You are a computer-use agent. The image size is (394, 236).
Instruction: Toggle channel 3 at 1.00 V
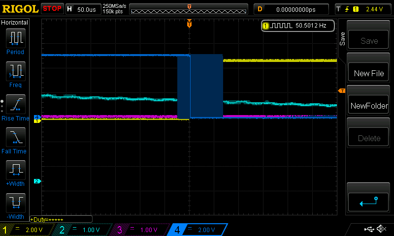pos(140,230)
